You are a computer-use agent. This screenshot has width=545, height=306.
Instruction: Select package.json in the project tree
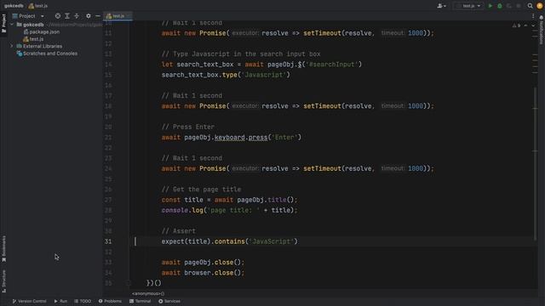coord(42,32)
